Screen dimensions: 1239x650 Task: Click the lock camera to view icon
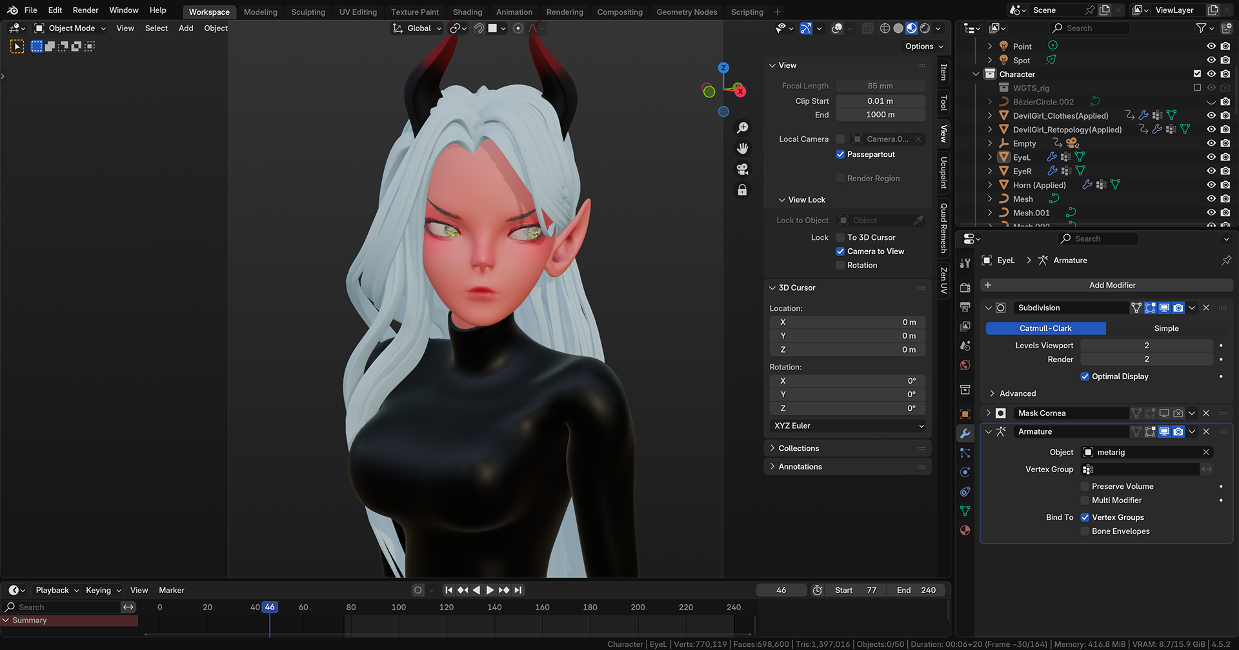(743, 190)
